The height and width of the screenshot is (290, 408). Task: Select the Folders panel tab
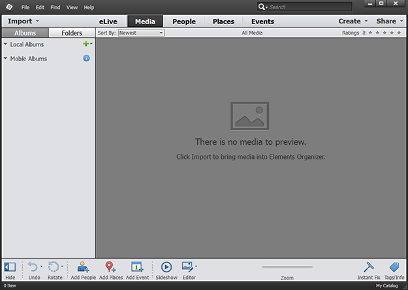[72, 33]
